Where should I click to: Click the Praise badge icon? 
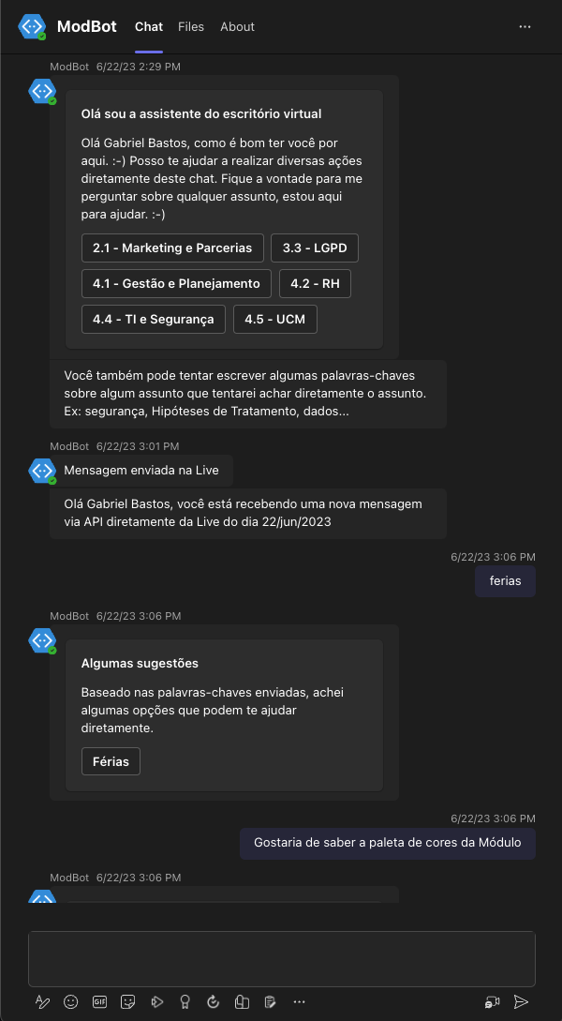[x=185, y=1001]
